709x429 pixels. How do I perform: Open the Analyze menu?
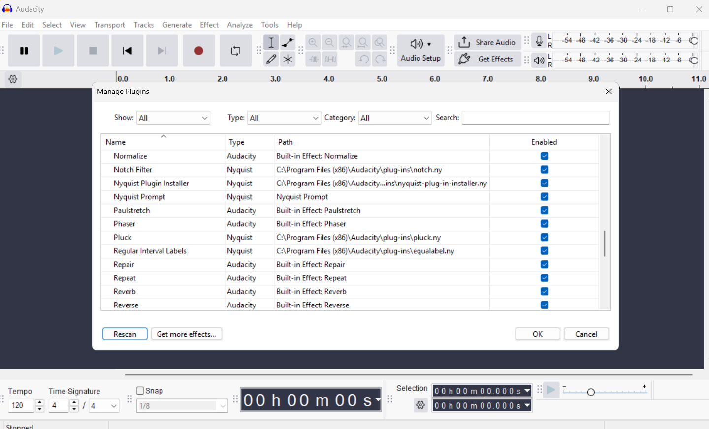click(x=240, y=25)
